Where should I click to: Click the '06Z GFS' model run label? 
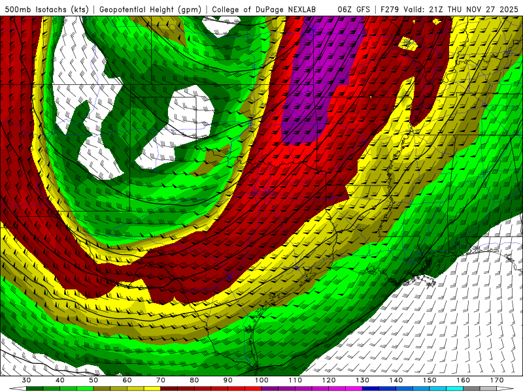tap(354, 10)
